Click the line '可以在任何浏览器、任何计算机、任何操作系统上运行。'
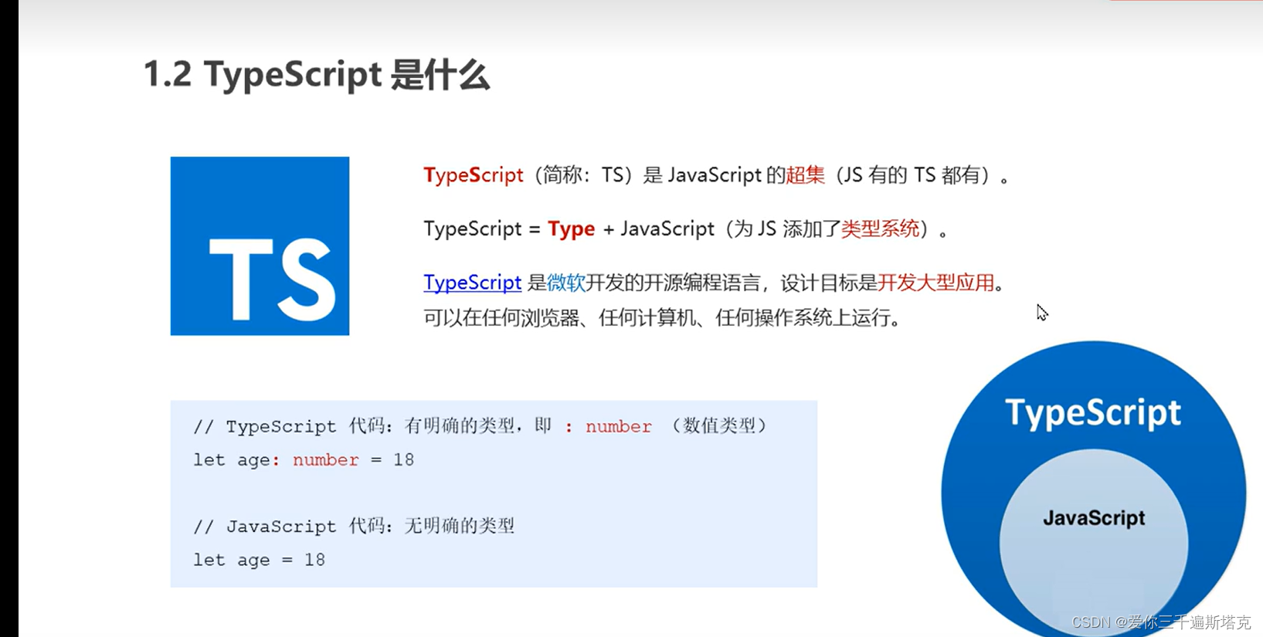Viewport: 1263px width, 637px height. (x=663, y=318)
